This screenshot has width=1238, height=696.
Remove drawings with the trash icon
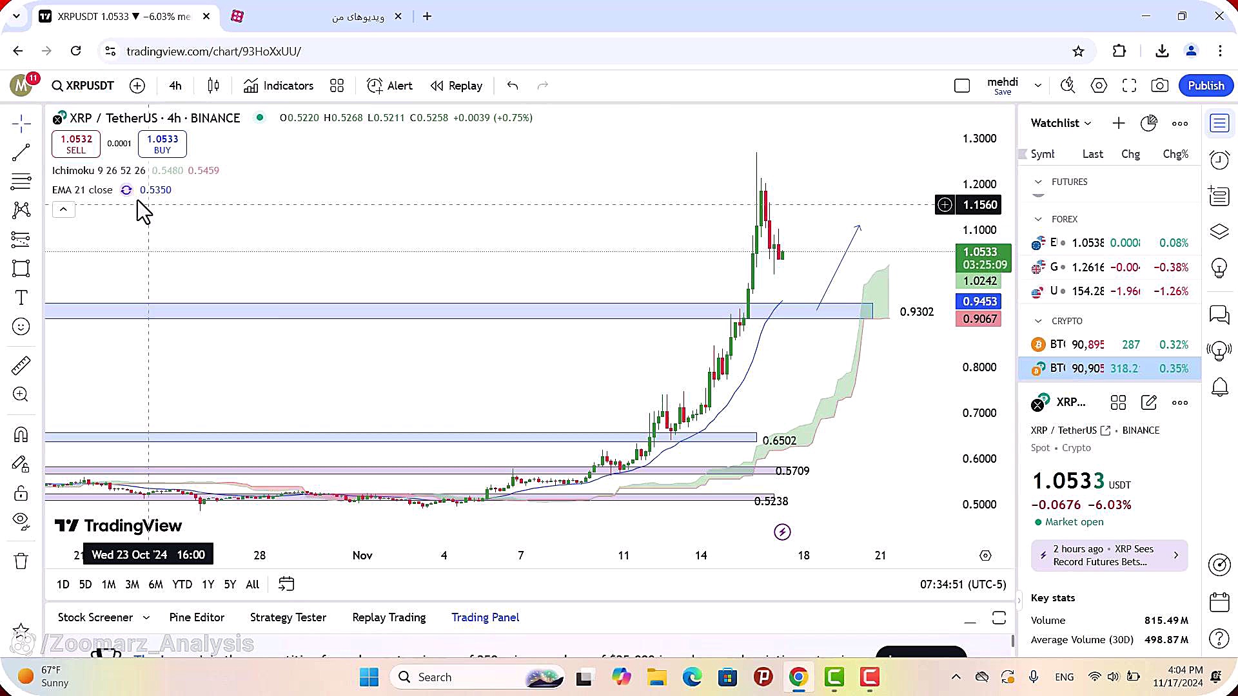(x=21, y=561)
